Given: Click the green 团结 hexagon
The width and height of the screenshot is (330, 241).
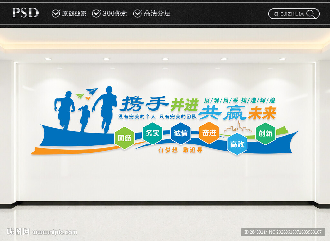Looking at the screenshot, I should click(x=125, y=138).
